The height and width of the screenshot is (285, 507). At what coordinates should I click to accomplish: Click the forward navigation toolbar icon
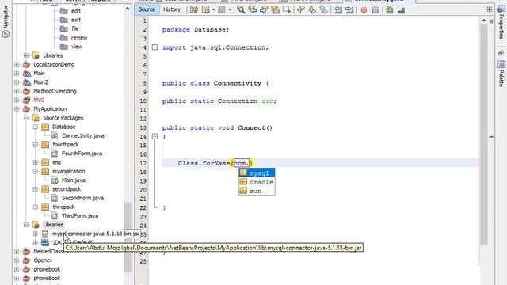point(222,9)
